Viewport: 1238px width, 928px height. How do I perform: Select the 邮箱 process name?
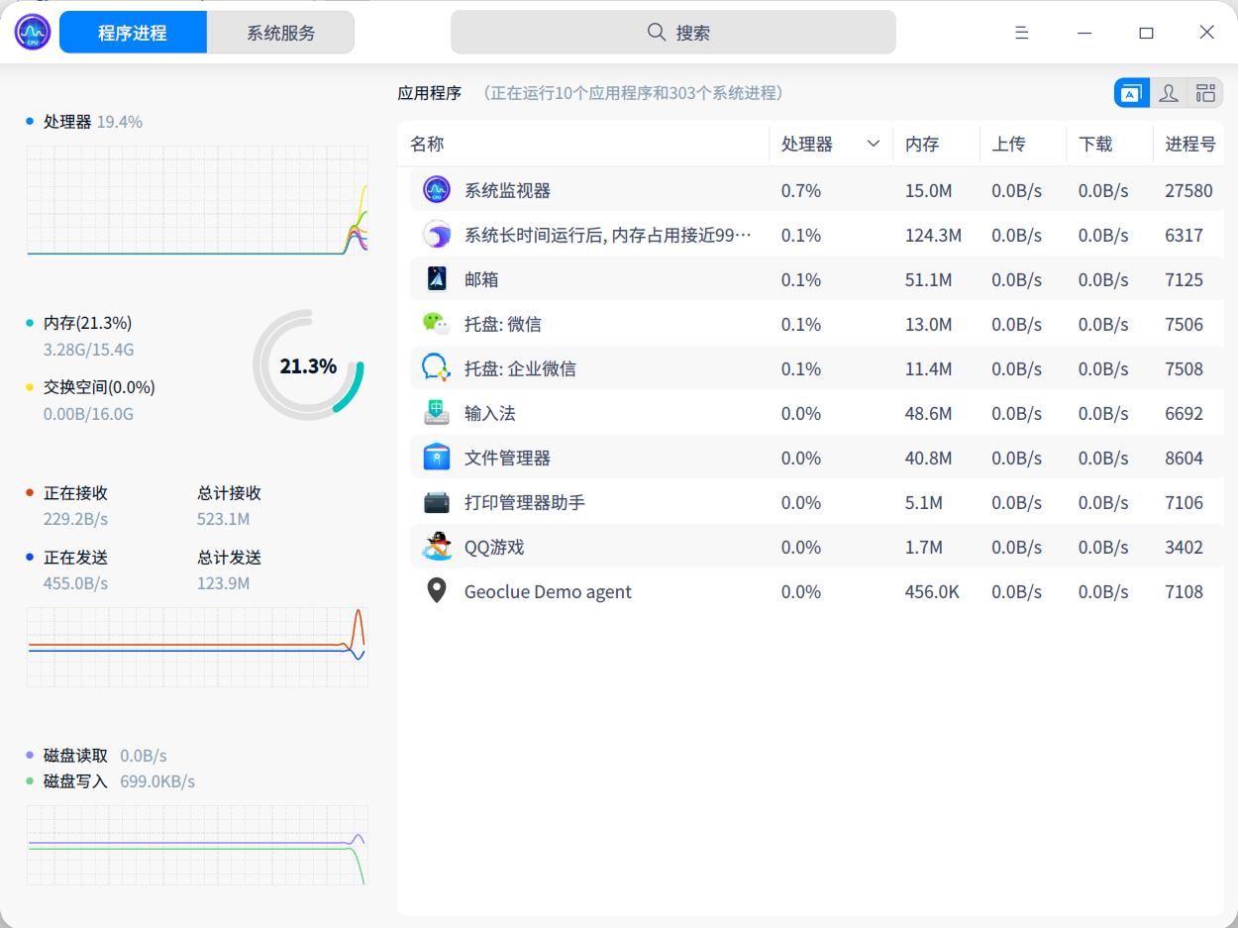481,280
